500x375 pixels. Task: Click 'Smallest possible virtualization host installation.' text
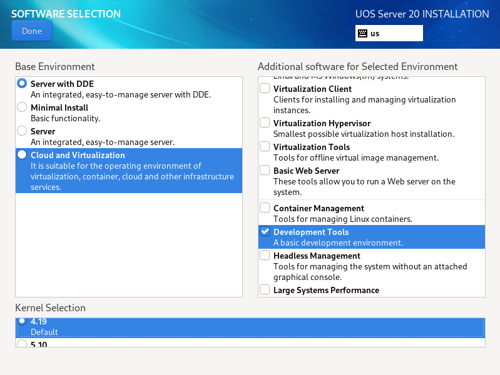click(x=364, y=134)
